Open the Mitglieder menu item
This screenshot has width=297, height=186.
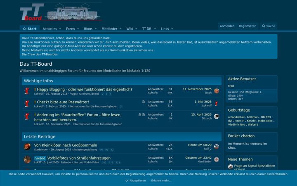coord(109,29)
